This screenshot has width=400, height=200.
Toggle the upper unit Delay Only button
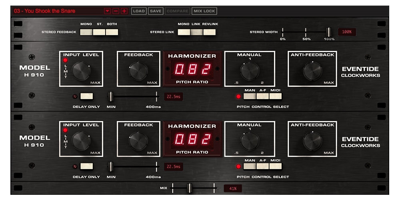point(87,96)
